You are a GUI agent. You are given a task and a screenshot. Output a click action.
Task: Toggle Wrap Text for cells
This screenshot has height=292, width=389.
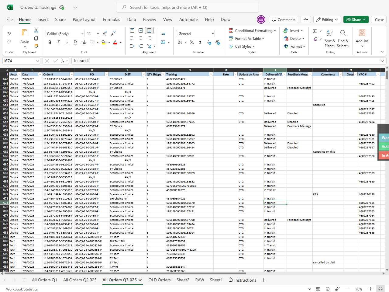point(164,33)
